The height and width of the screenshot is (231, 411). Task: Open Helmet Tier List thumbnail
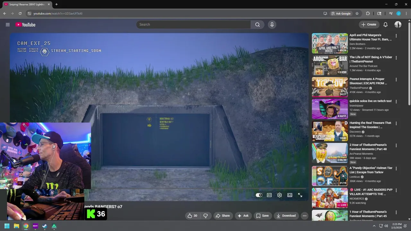[330, 176]
